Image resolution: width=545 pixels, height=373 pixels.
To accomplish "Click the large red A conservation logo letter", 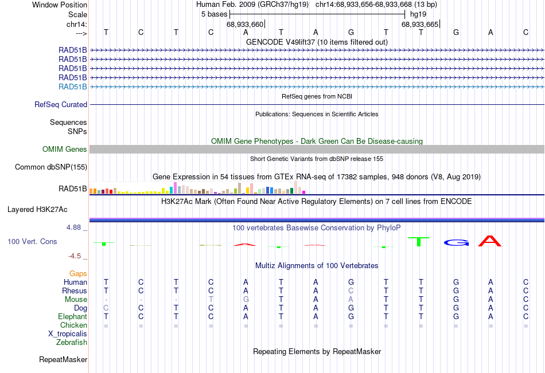I will [490, 241].
